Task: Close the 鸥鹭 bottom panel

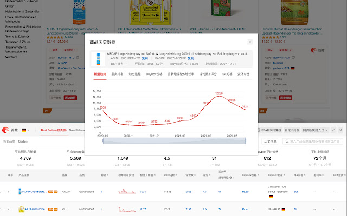Action: pos(340,130)
